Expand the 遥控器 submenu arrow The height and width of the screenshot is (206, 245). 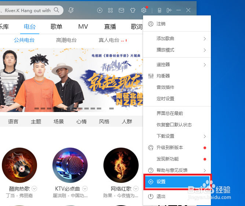pyautogui.click(x=205, y=65)
